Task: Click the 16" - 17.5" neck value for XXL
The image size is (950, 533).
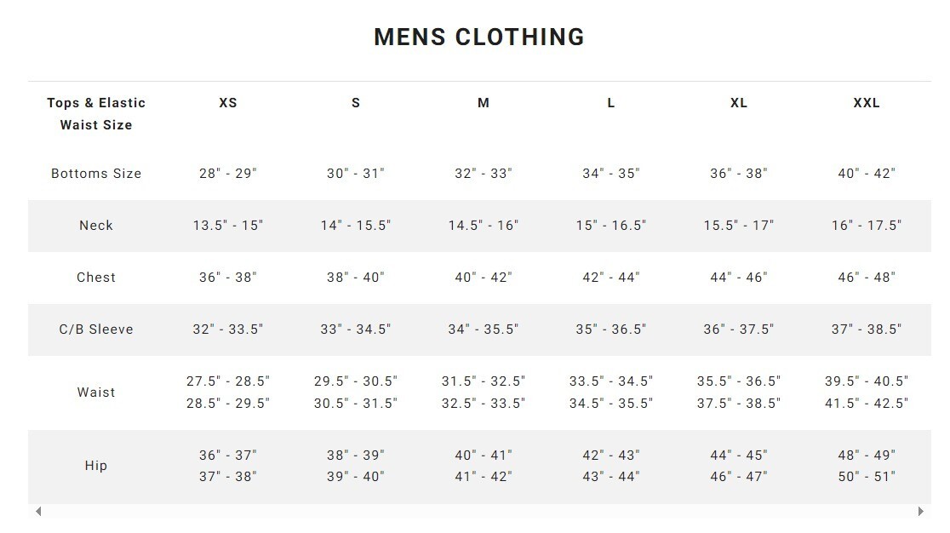Action: (867, 226)
